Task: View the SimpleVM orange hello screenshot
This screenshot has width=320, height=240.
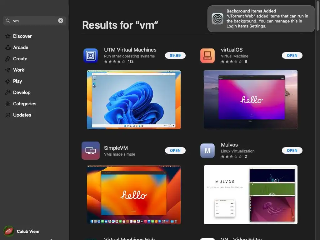Action: [x=134, y=195]
